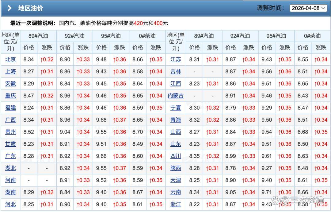Click 广东 95# price 9.66
Viewport: 331px width, 212px height.
pos(101,156)
